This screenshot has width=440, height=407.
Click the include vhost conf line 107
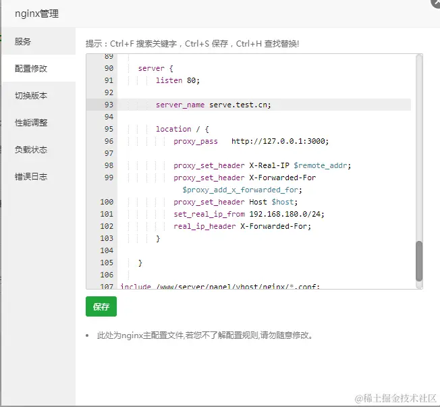click(x=220, y=286)
